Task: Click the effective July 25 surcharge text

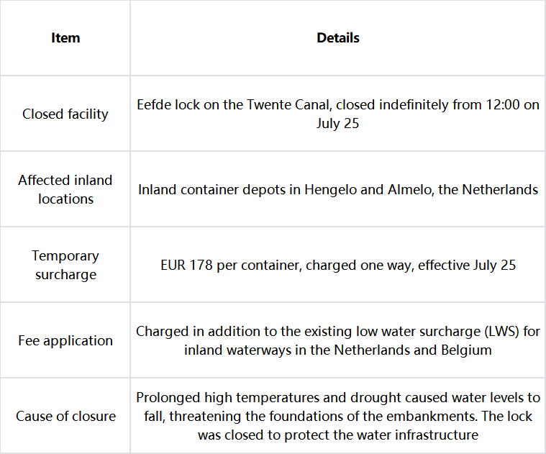Action: coord(467,265)
